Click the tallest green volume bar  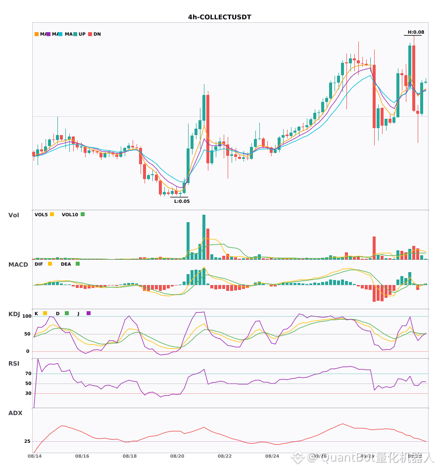point(204,237)
